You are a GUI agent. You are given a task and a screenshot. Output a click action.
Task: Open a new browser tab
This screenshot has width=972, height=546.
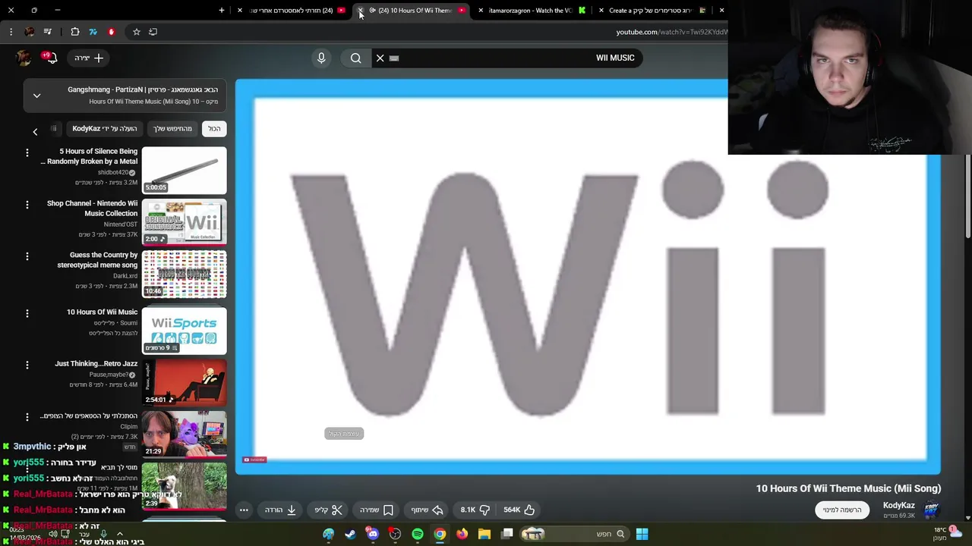[222, 11]
